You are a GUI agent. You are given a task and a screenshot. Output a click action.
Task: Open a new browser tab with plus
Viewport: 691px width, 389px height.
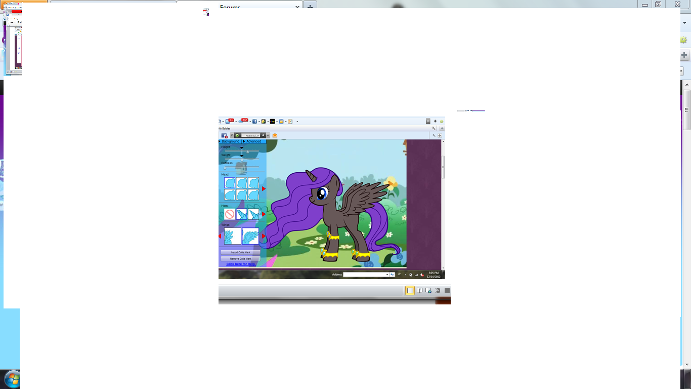(310, 7)
